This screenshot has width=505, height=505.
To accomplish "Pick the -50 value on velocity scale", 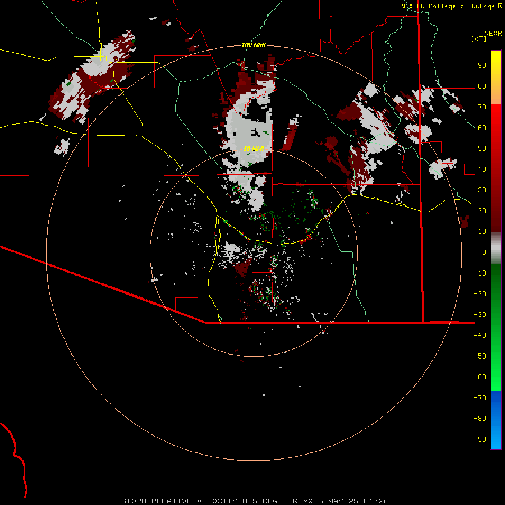I will (x=480, y=356).
